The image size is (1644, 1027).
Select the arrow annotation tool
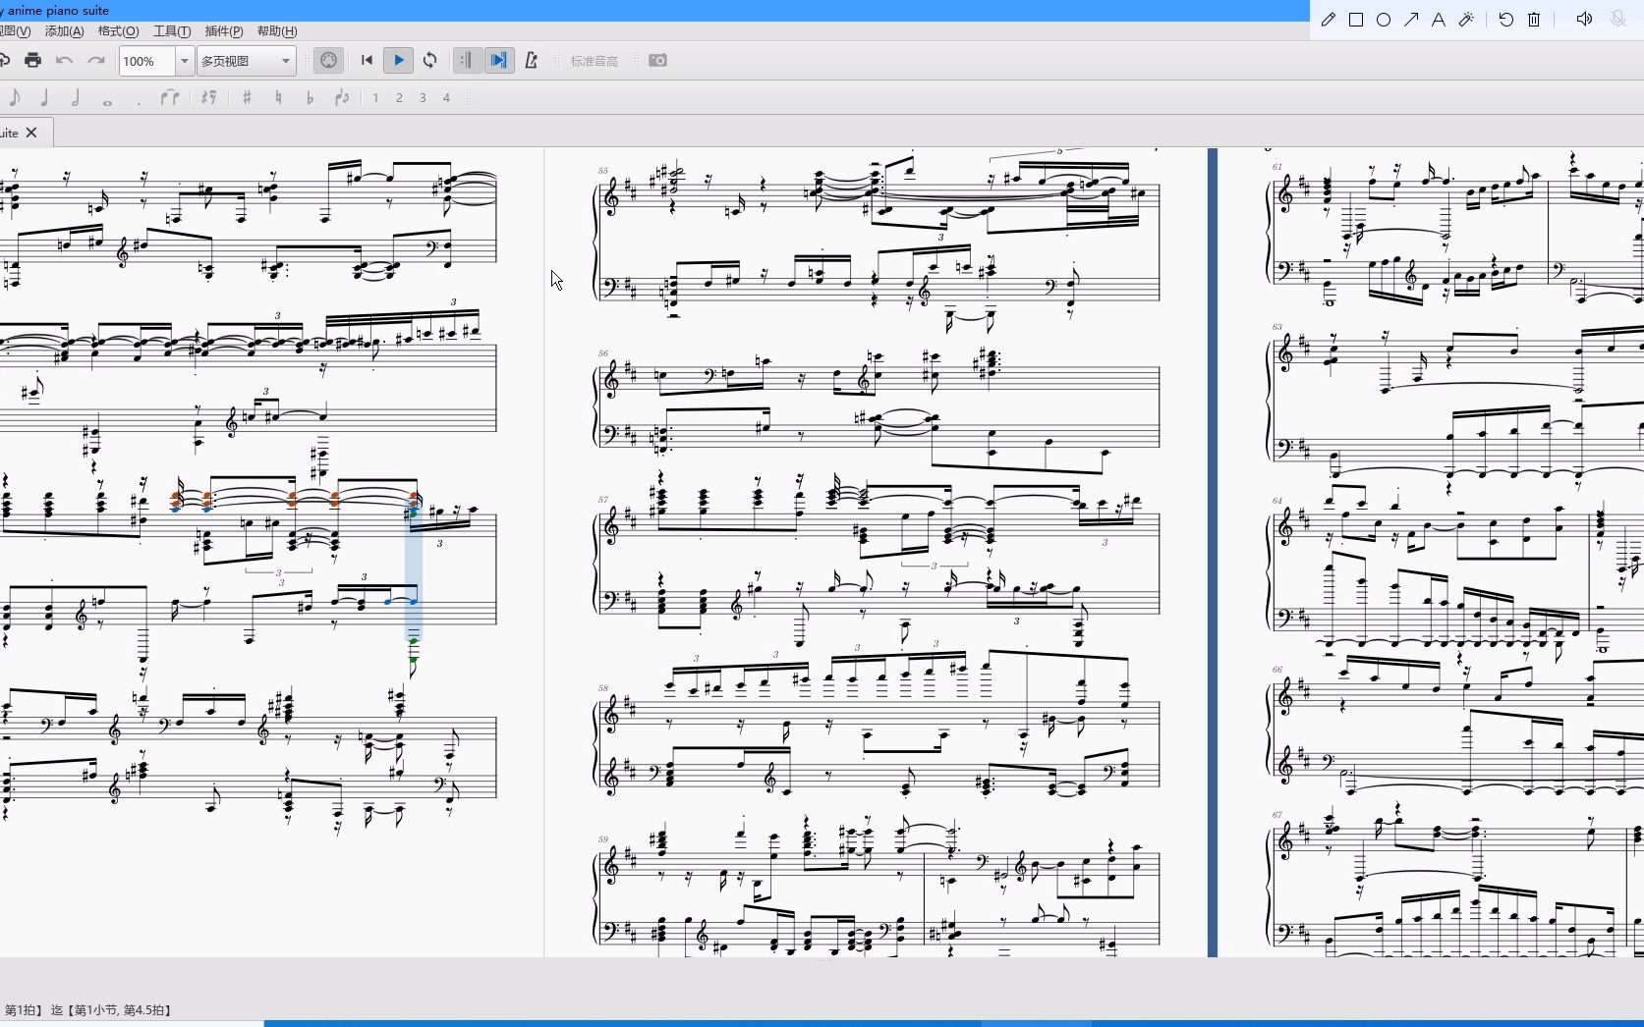coord(1411,20)
